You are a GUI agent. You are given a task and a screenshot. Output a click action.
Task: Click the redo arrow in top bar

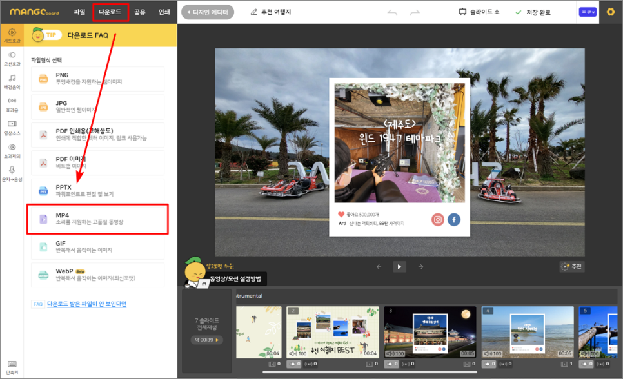point(415,13)
